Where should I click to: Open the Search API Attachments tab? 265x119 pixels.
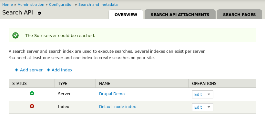tap(180, 15)
